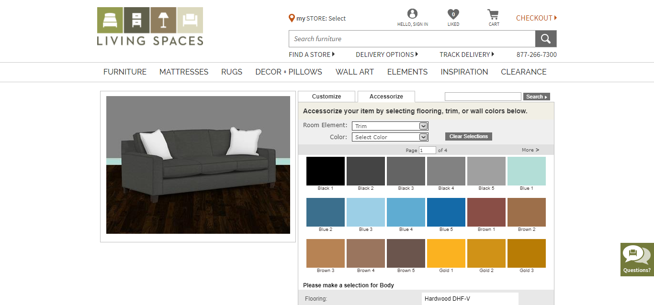Expand the Color dropdown

pos(390,137)
